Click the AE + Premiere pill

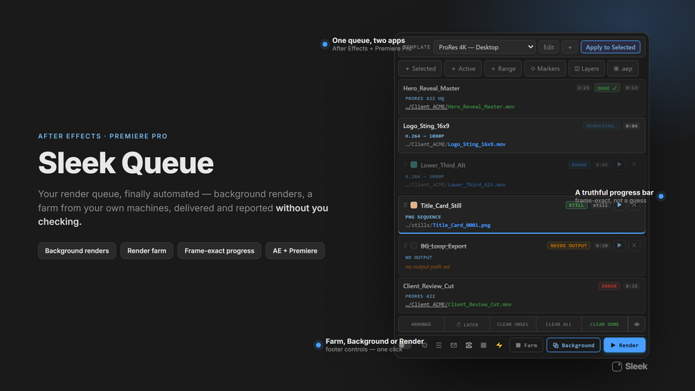coord(295,251)
